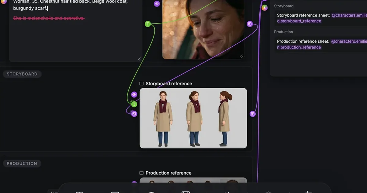Click the green T node beside the portrait
The height and width of the screenshot is (193, 367).
(148, 24)
